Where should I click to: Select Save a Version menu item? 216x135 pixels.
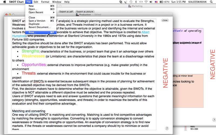tap(41, 21)
